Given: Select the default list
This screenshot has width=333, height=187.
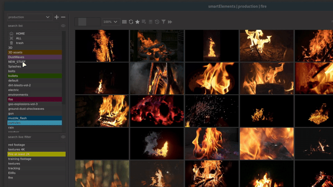Looking at the screenshot, I should click(35, 81).
